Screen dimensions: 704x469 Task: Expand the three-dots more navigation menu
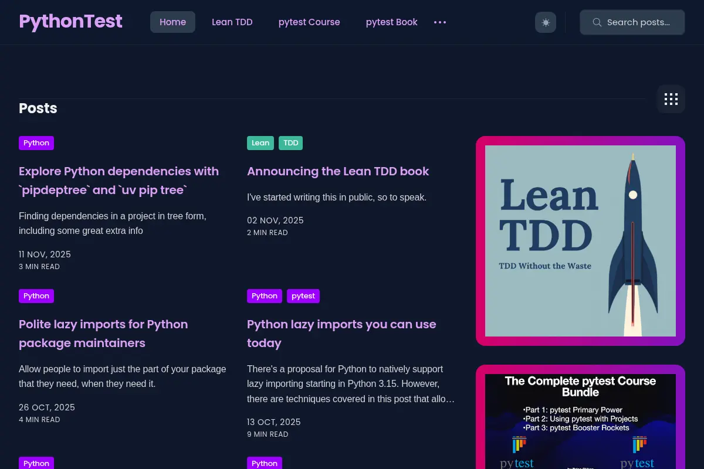point(440,22)
